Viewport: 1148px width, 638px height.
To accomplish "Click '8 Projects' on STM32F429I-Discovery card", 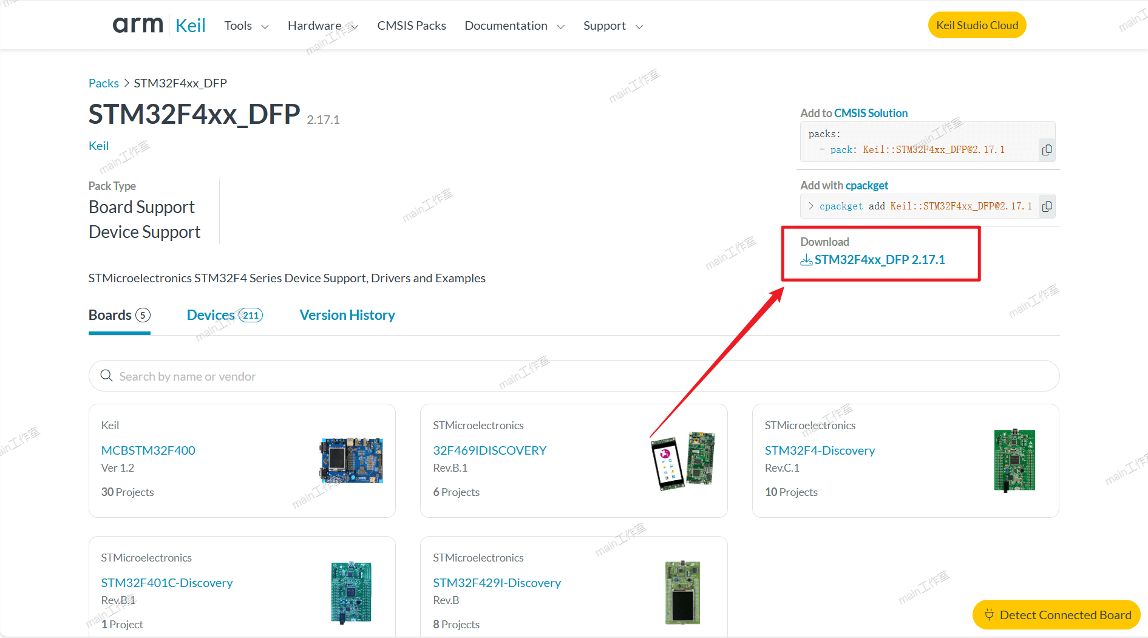I will [x=456, y=625].
